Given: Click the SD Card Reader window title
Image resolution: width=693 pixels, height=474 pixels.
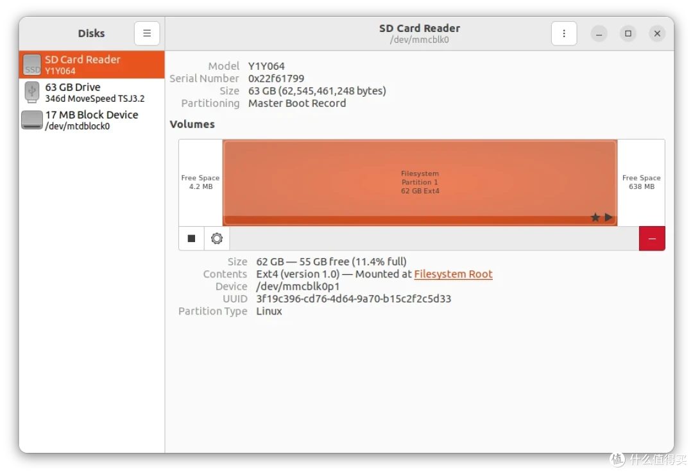Looking at the screenshot, I should [420, 28].
